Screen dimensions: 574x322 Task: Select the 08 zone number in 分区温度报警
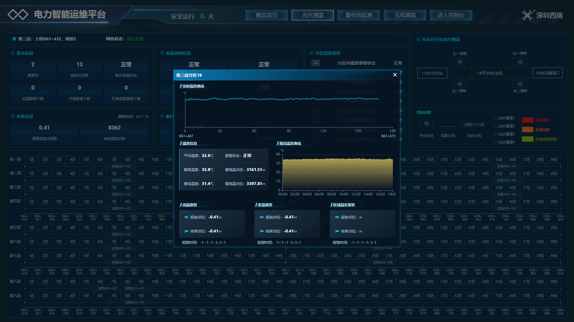[315, 63]
